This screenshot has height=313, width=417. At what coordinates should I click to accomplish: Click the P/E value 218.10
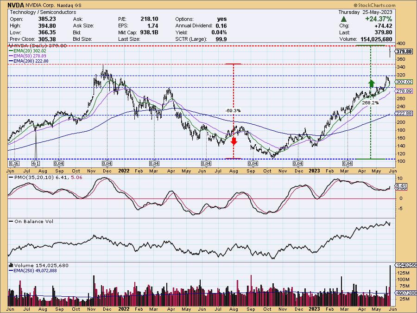(x=149, y=19)
